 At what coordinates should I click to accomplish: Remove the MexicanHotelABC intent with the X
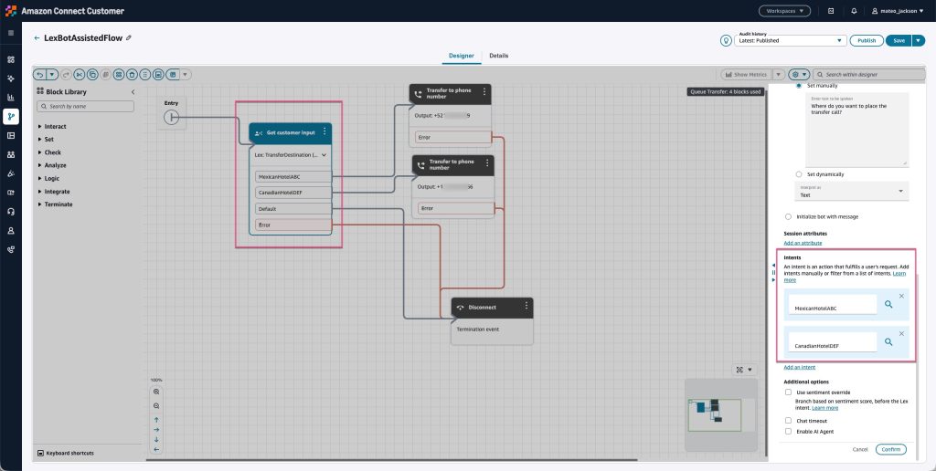coord(901,296)
